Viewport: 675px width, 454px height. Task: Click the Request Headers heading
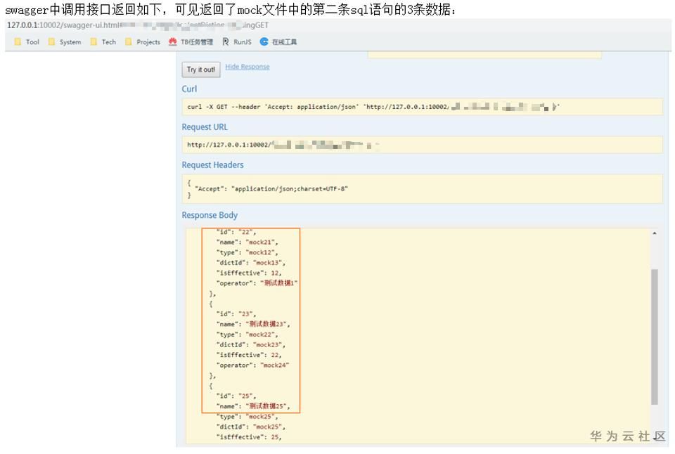212,165
